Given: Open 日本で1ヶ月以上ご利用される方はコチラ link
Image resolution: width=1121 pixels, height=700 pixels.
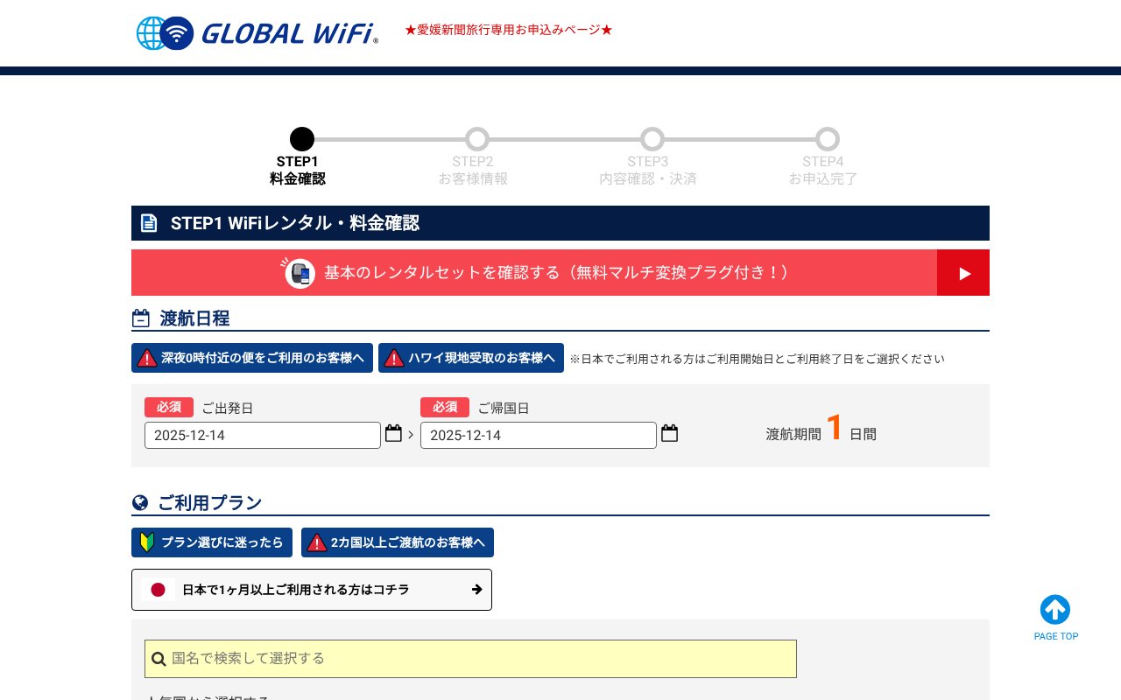Looking at the screenshot, I should point(312,590).
